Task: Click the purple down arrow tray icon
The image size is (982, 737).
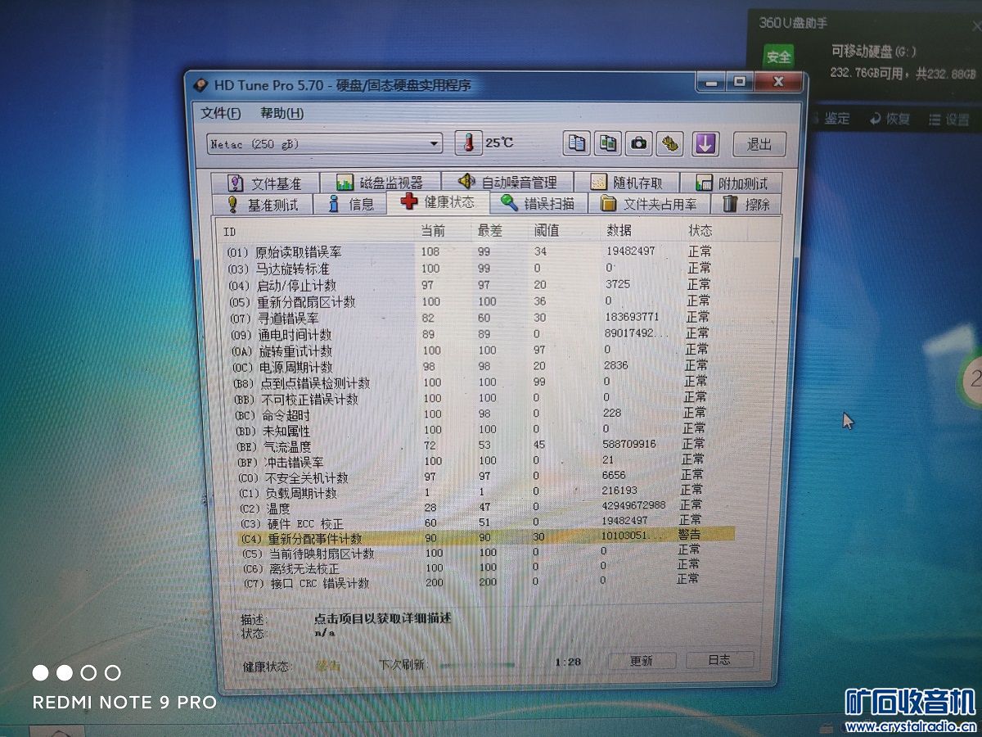Action: [x=705, y=143]
